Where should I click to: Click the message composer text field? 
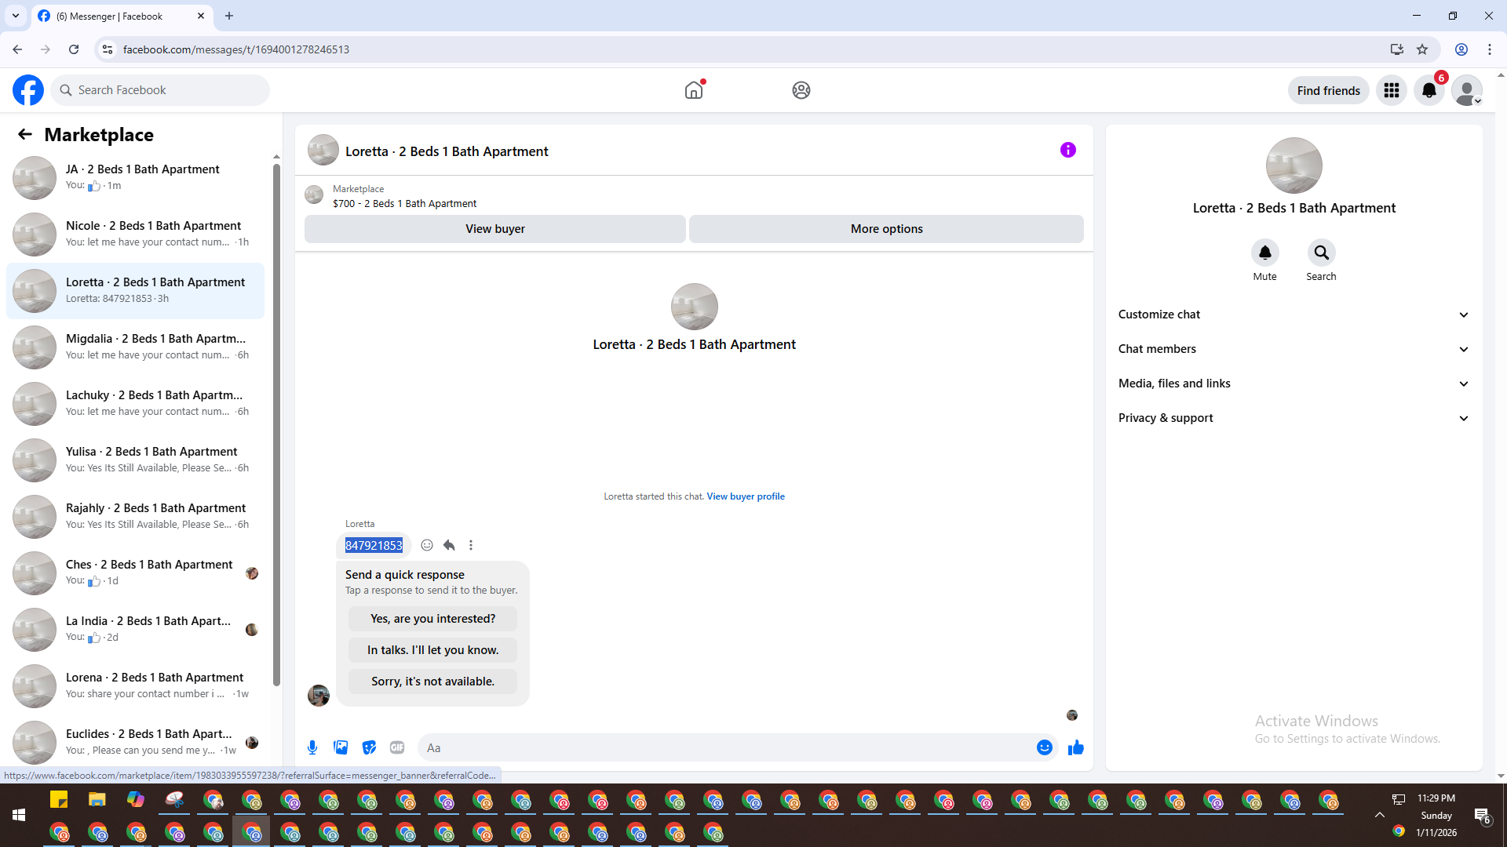pos(728,747)
